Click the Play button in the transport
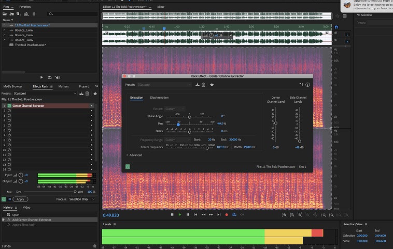The height and width of the screenshot is (249, 393). point(180,214)
